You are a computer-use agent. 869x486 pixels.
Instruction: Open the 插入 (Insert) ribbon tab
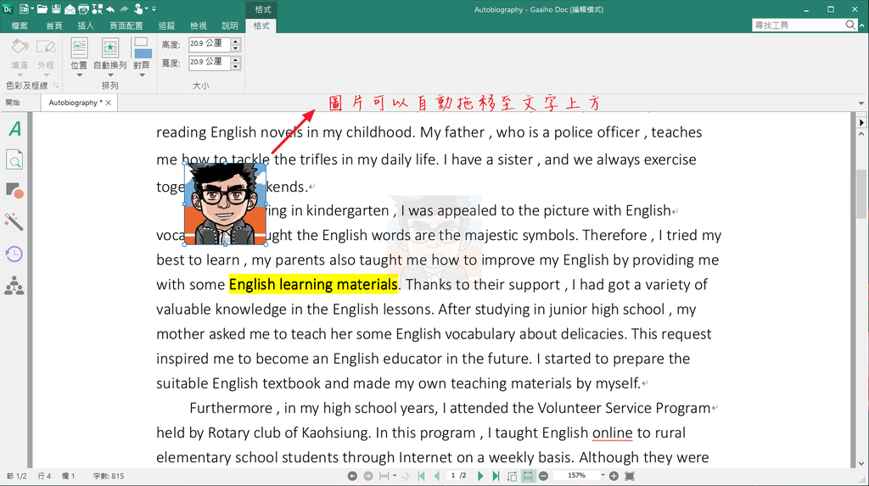pos(86,25)
